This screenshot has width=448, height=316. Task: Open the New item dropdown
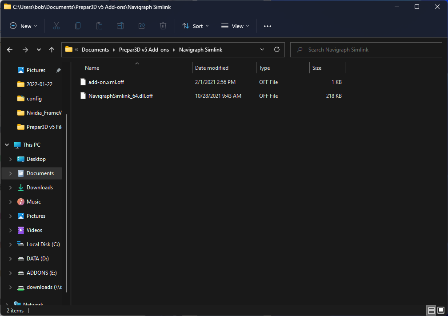coord(24,26)
